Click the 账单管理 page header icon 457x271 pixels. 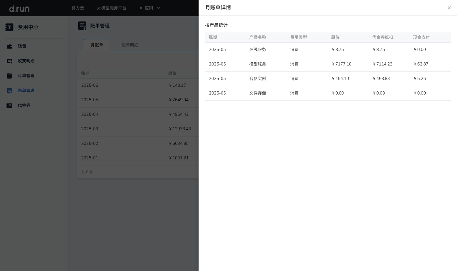pyautogui.click(x=82, y=26)
